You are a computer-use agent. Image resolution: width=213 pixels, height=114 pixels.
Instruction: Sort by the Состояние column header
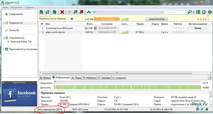107,24
